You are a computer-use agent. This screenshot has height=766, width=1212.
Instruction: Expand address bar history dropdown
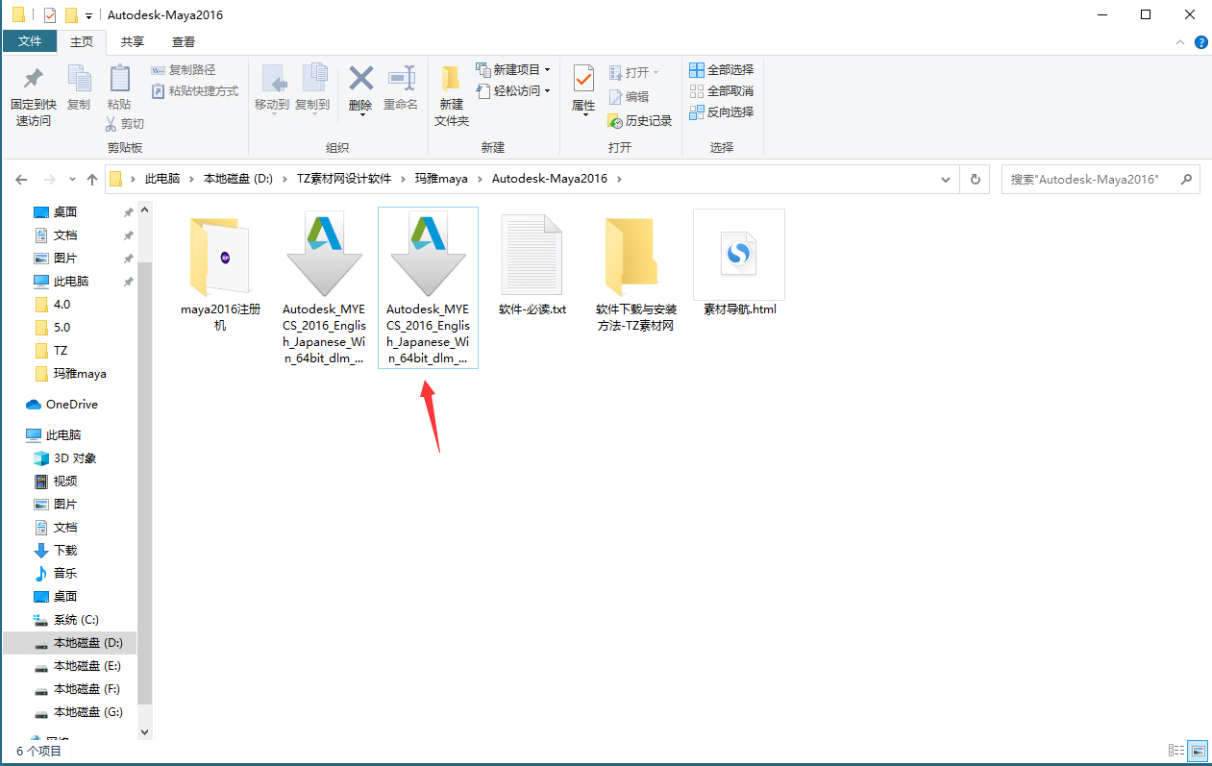(x=947, y=179)
